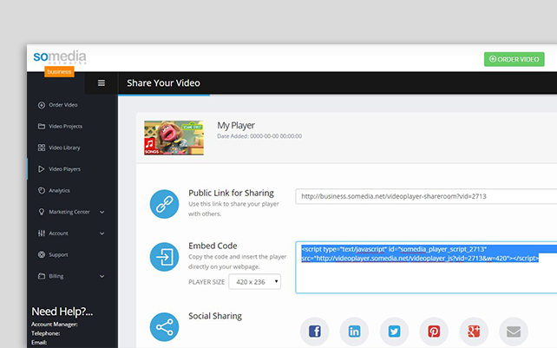
Task: Open Account label in the sidebar
Action: click(x=59, y=233)
